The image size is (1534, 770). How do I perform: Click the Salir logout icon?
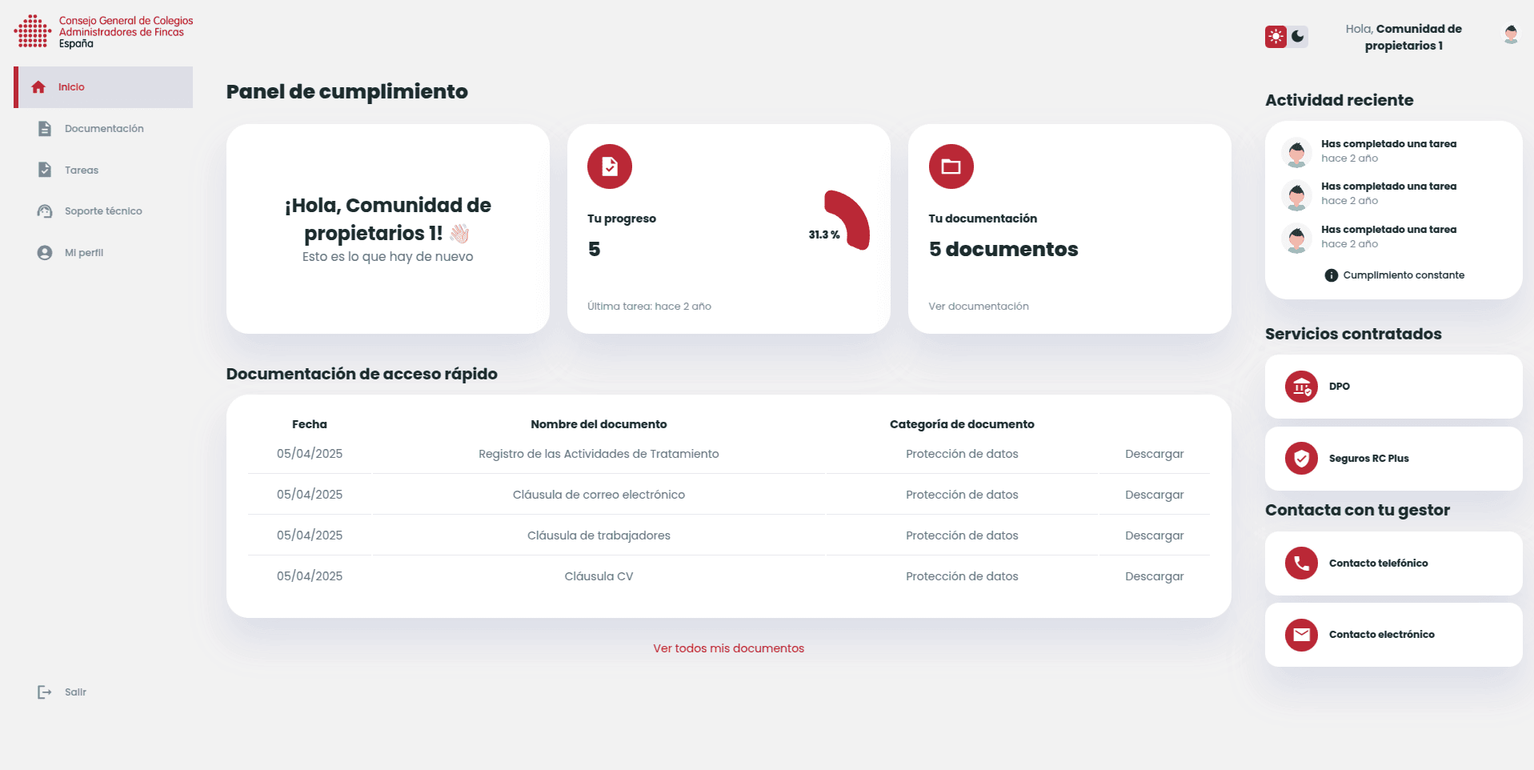pyautogui.click(x=45, y=692)
